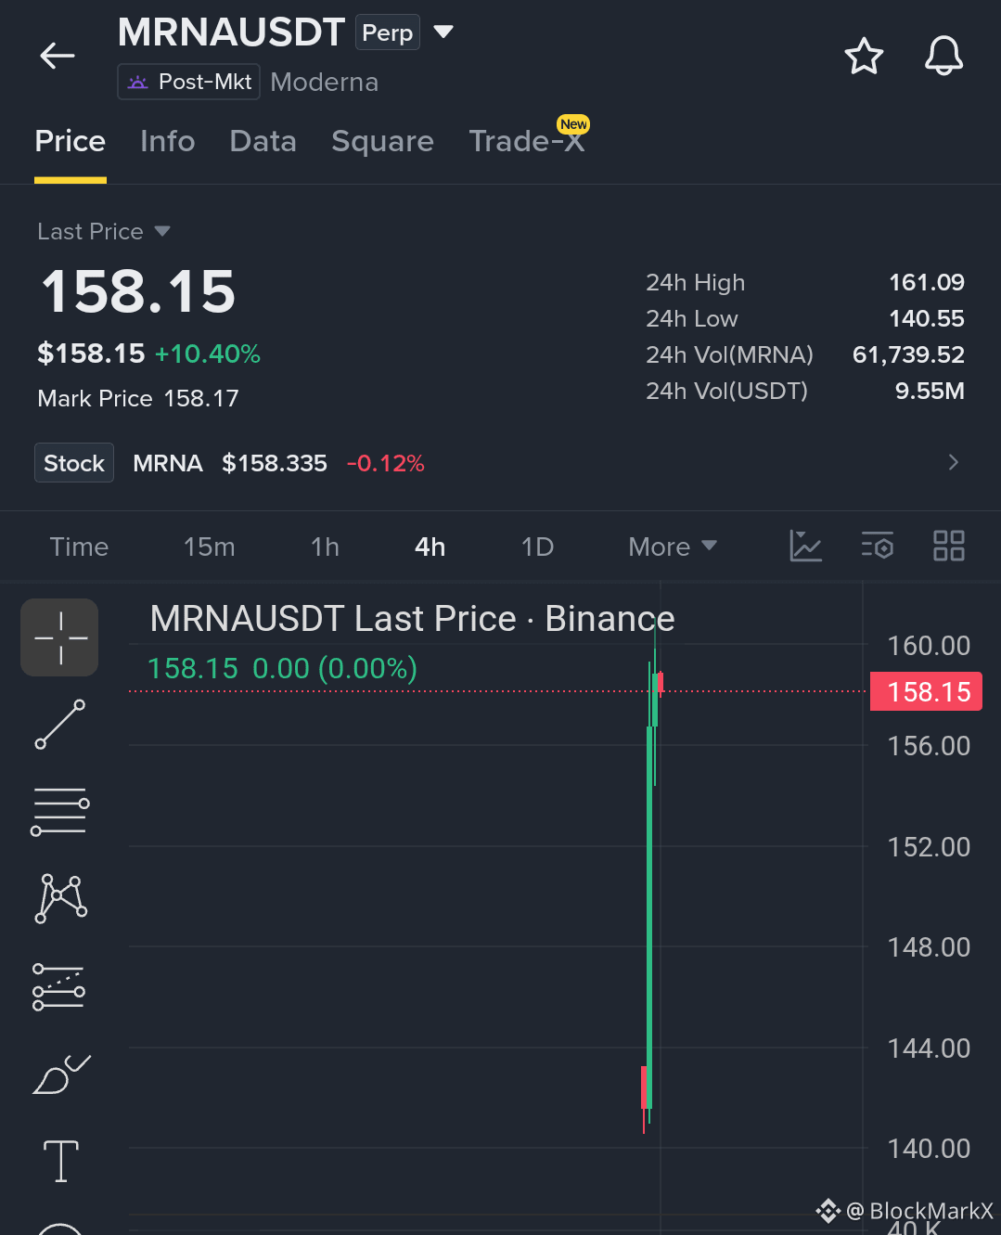
Task: Switch to the Square tab
Action: pyautogui.click(x=382, y=141)
